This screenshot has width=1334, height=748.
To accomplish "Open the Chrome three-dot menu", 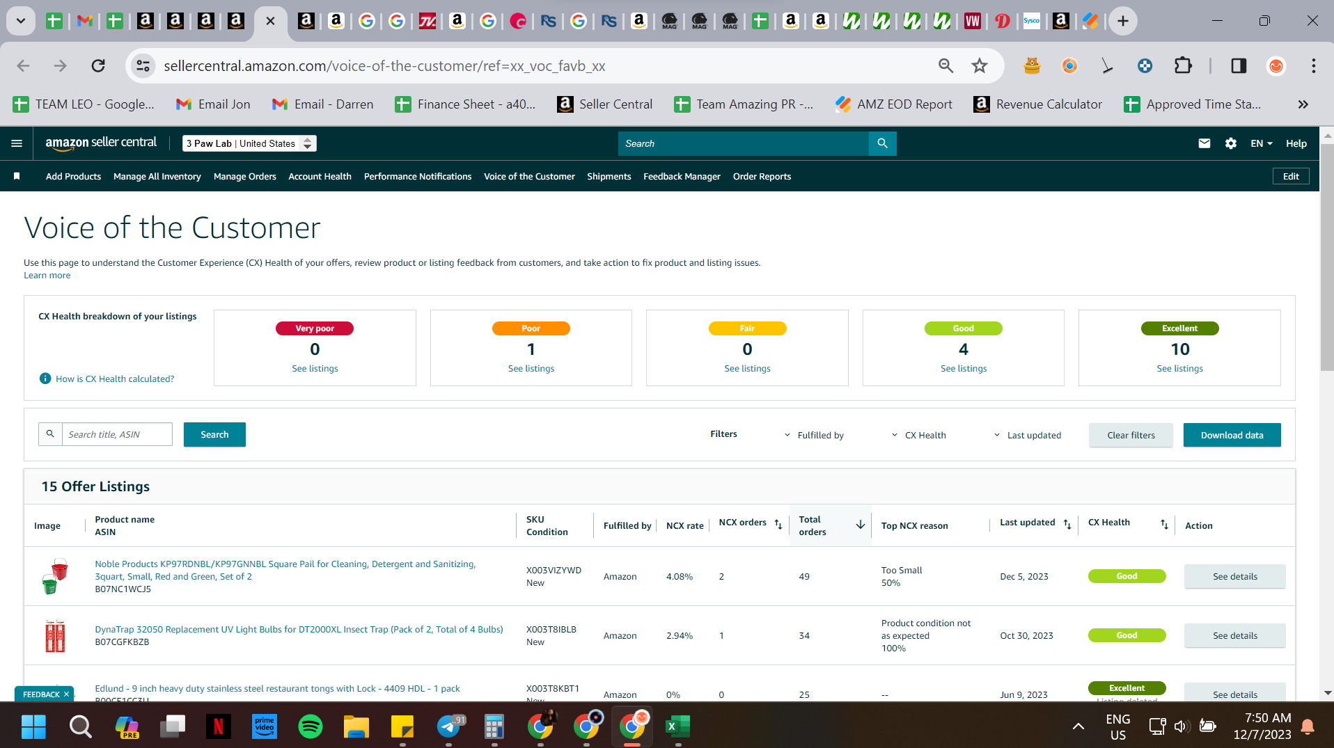I will [1314, 65].
